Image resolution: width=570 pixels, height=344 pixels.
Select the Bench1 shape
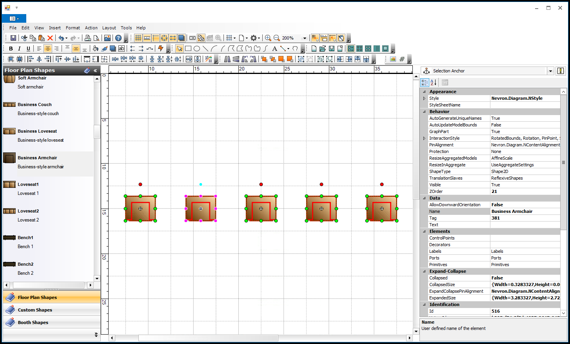point(48,242)
